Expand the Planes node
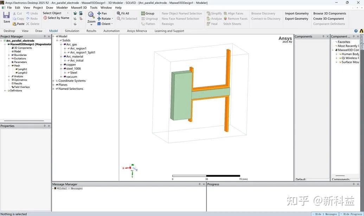The image size is (364, 216). click(x=53, y=85)
